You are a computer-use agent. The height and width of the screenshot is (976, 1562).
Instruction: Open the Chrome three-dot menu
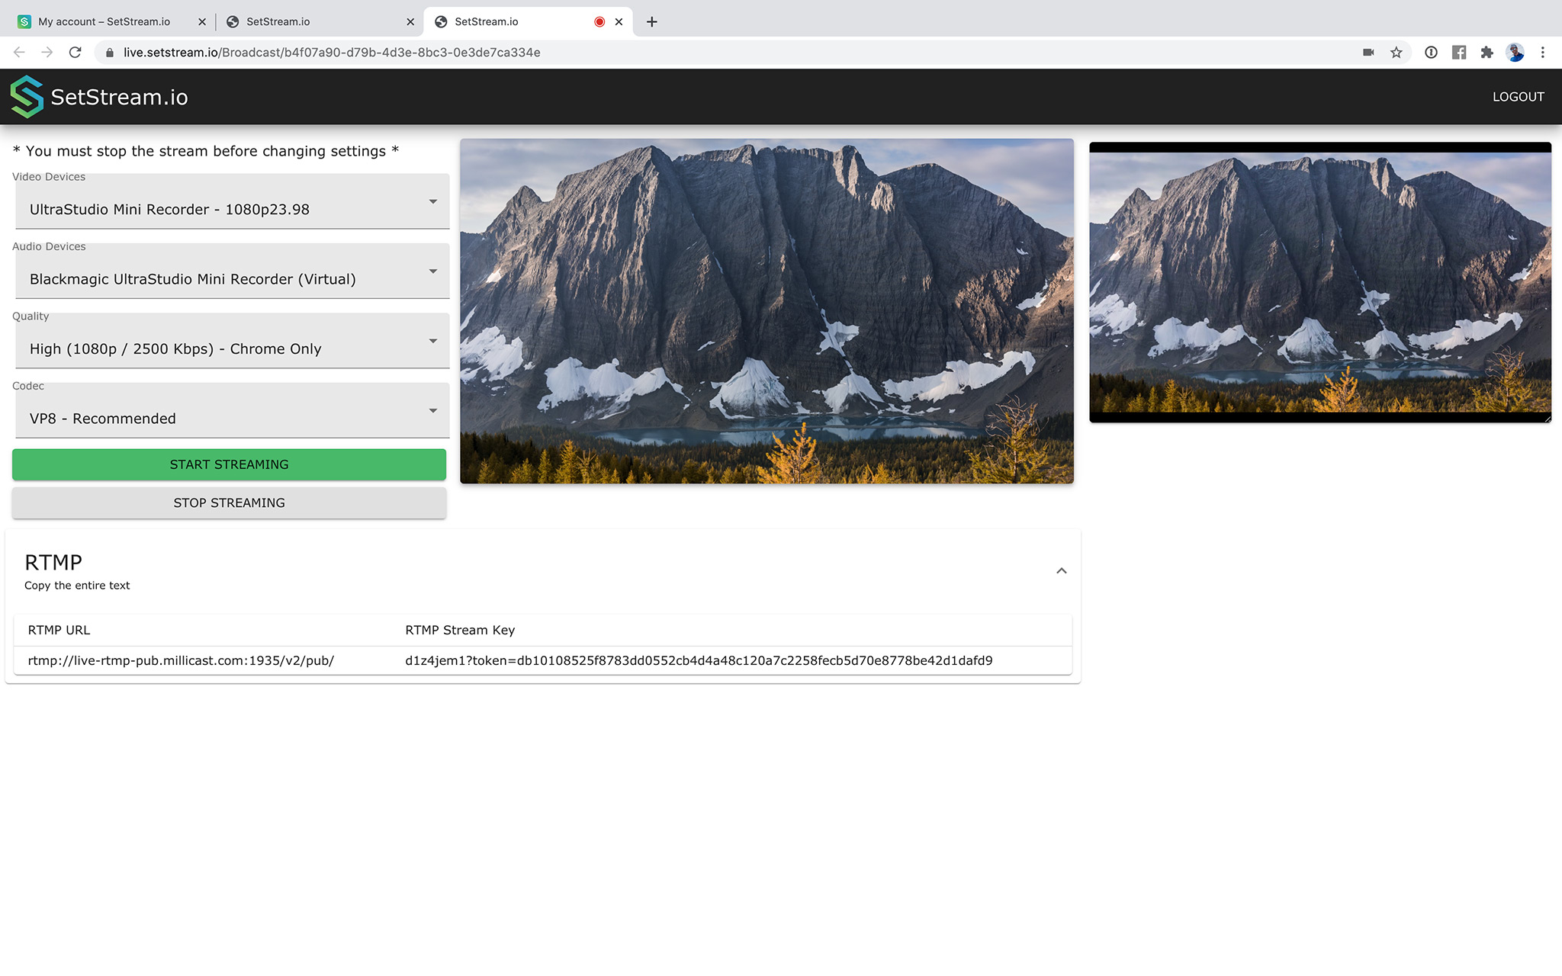(1542, 53)
